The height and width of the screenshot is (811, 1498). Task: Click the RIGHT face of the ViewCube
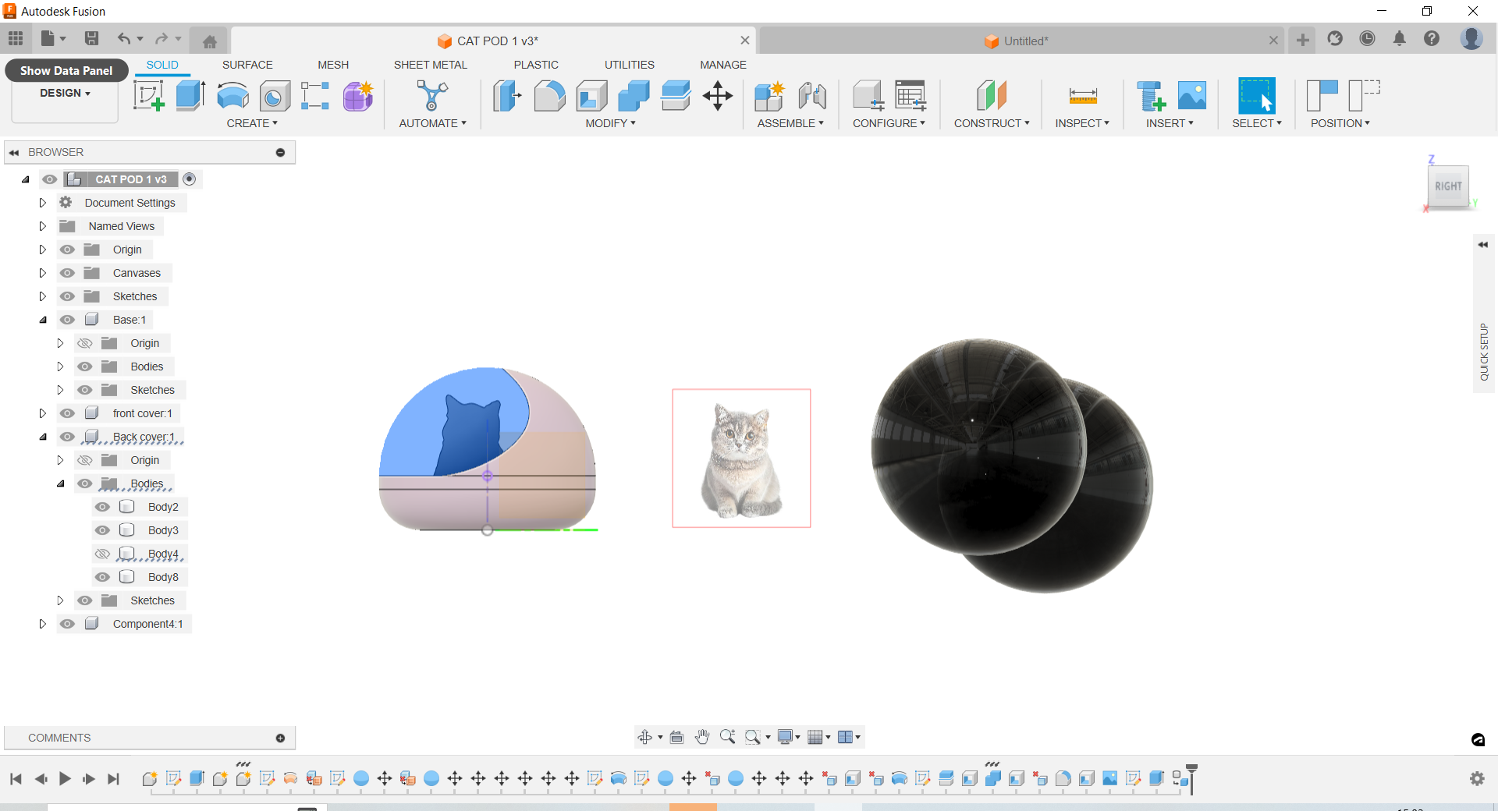pos(1449,186)
